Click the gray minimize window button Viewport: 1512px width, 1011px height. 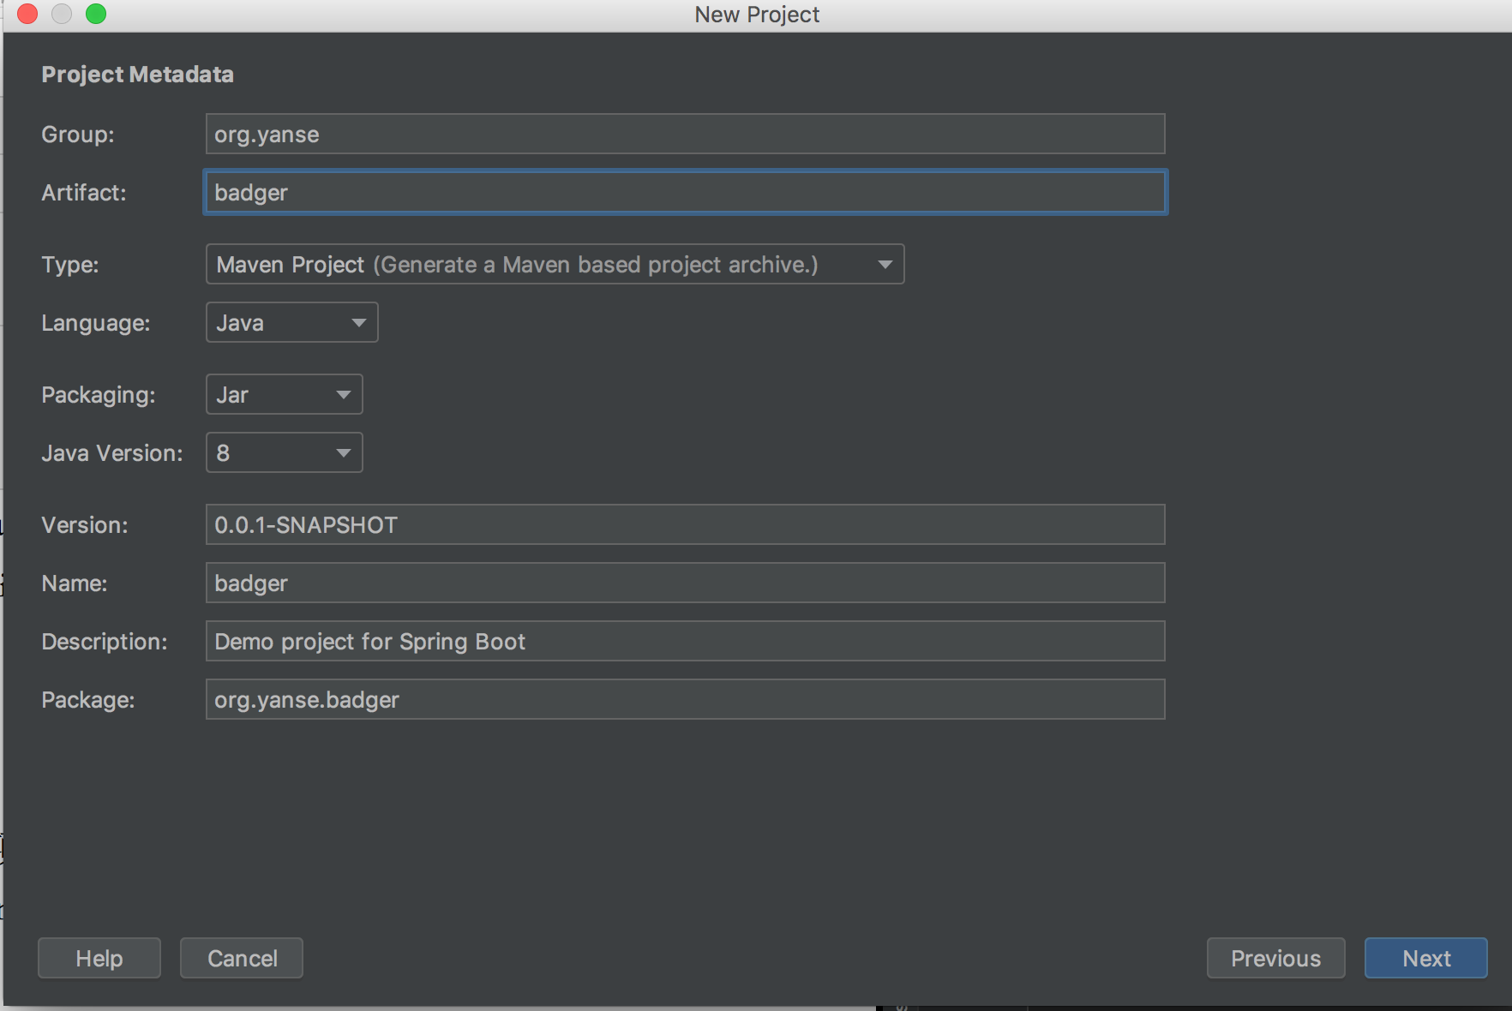click(x=62, y=14)
